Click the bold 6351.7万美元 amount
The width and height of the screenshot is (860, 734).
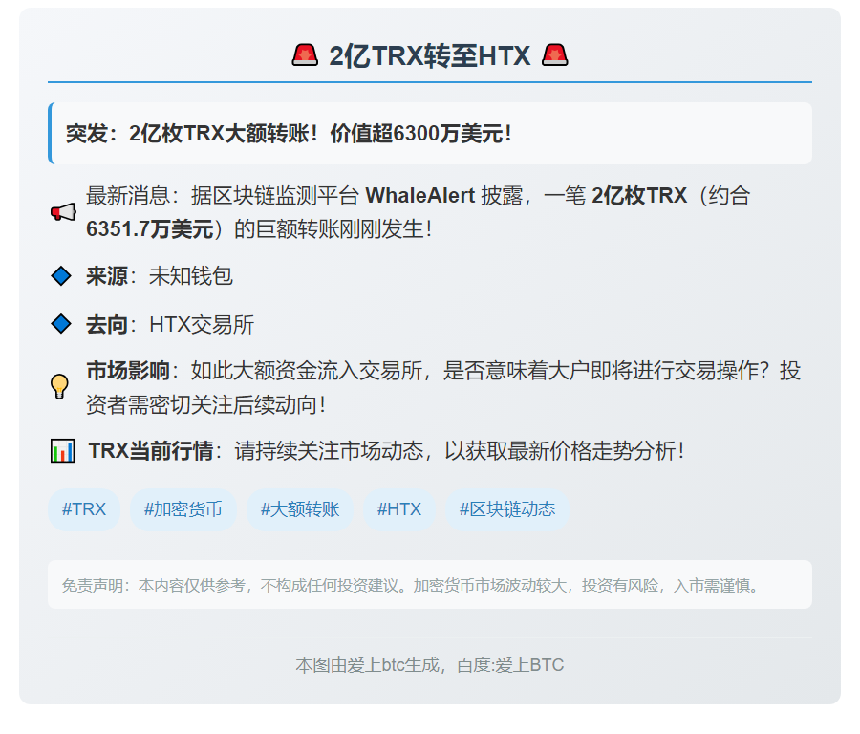coord(149,229)
